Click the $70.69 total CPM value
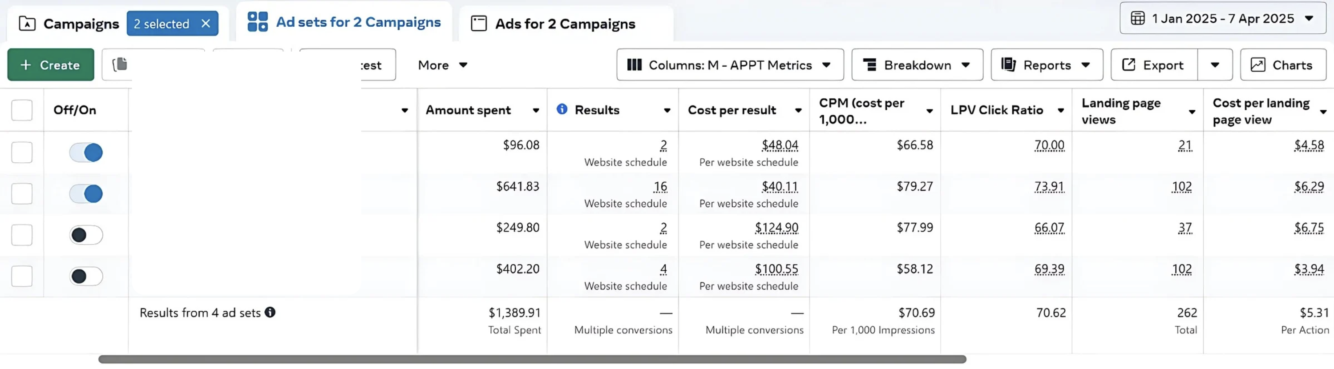 (x=917, y=313)
